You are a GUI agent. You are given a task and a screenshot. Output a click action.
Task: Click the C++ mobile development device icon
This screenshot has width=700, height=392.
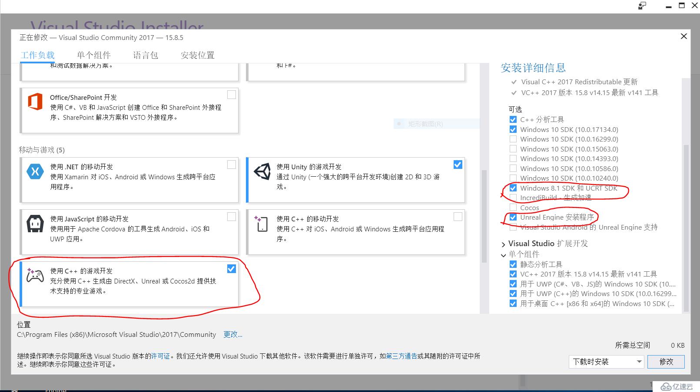[x=262, y=224]
